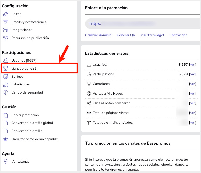201x173 pixels.
Task: Click [ver] next to Visitas a Mis Redes
Action: [193, 94]
